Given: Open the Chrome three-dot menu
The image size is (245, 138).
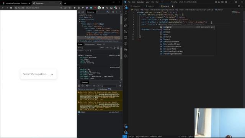Looking at the screenshot, I should point(120,8).
